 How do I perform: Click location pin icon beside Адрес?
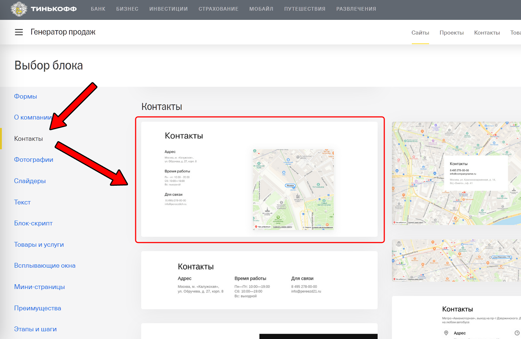pos(446,333)
